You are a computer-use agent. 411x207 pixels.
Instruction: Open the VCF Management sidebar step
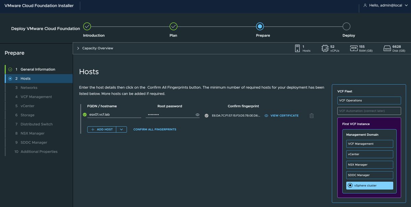pyautogui.click(x=39, y=97)
